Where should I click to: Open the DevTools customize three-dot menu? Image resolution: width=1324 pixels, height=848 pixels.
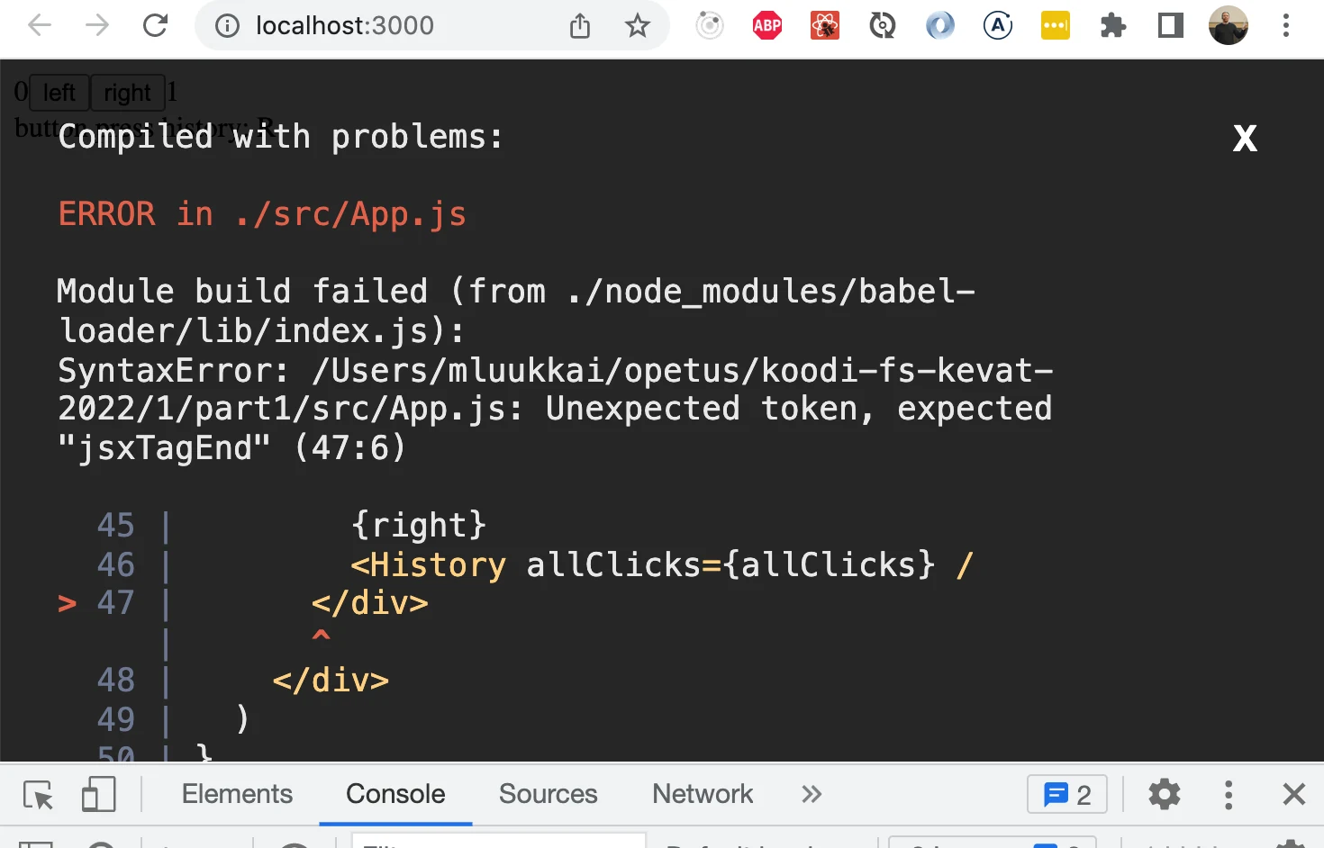(1229, 795)
